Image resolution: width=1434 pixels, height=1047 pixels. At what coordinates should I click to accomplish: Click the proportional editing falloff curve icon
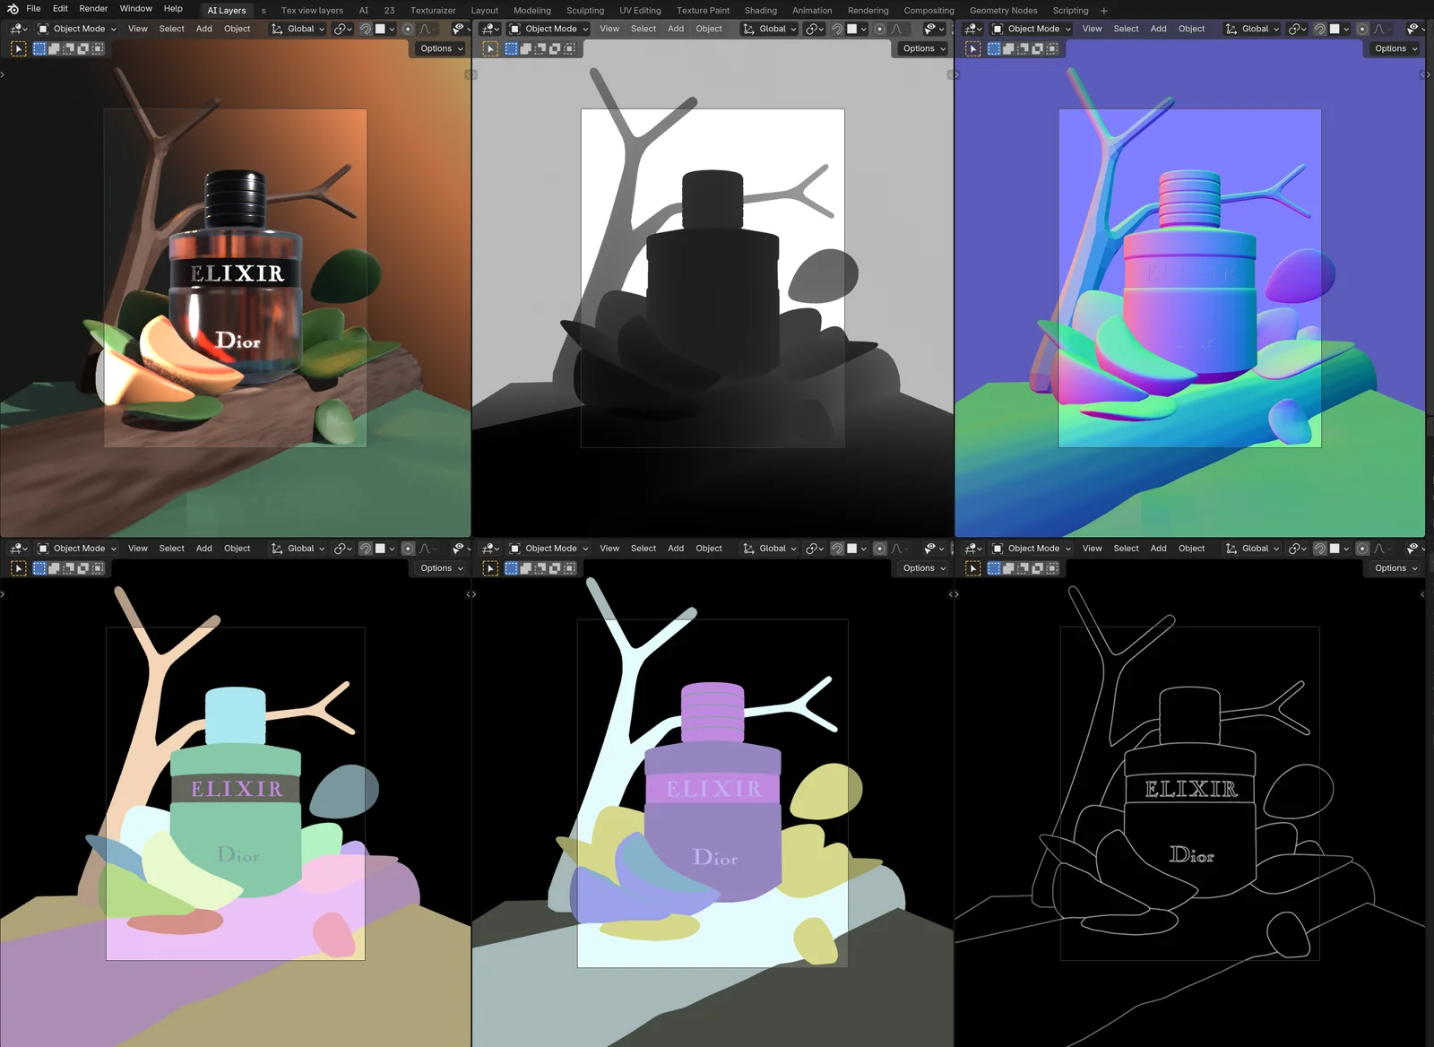pyautogui.click(x=423, y=29)
